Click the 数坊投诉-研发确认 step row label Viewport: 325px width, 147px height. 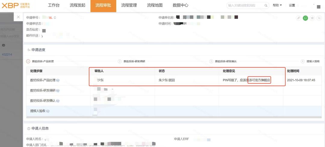pyautogui.click(x=43, y=101)
